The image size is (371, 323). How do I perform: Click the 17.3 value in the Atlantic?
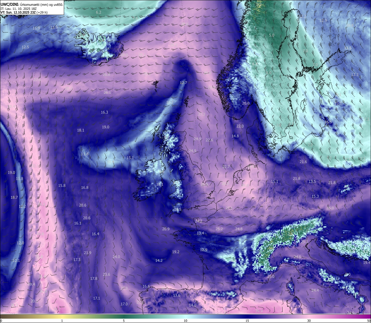pos(77,260)
